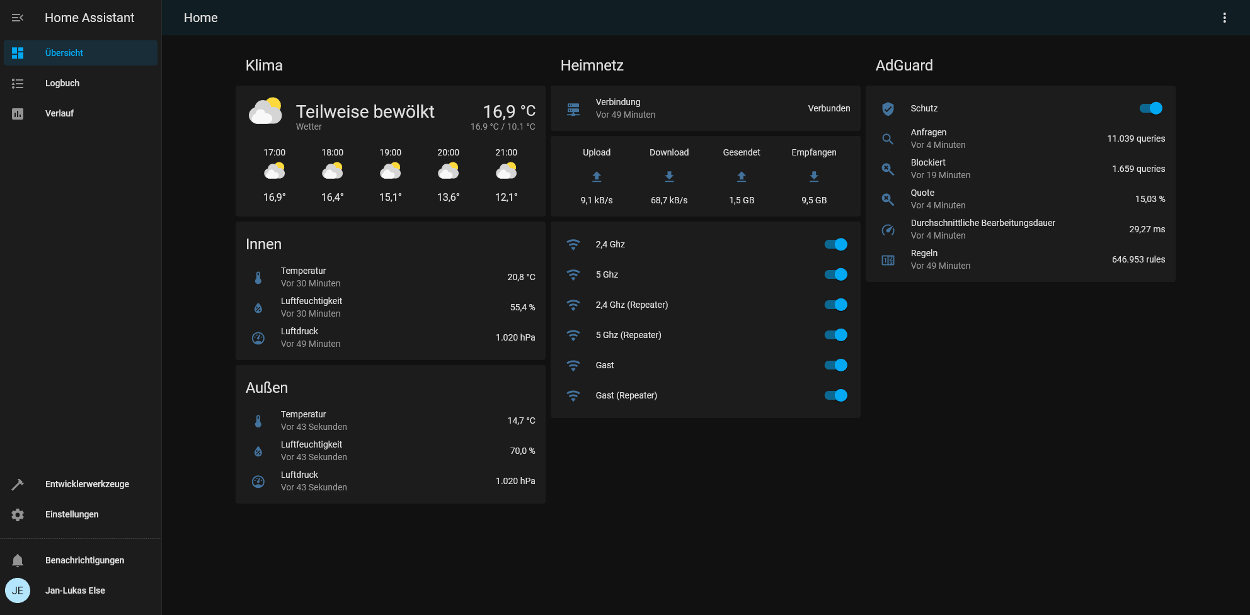1250x615 pixels.
Task: Click the 11.039 queries value
Action: (x=1136, y=138)
